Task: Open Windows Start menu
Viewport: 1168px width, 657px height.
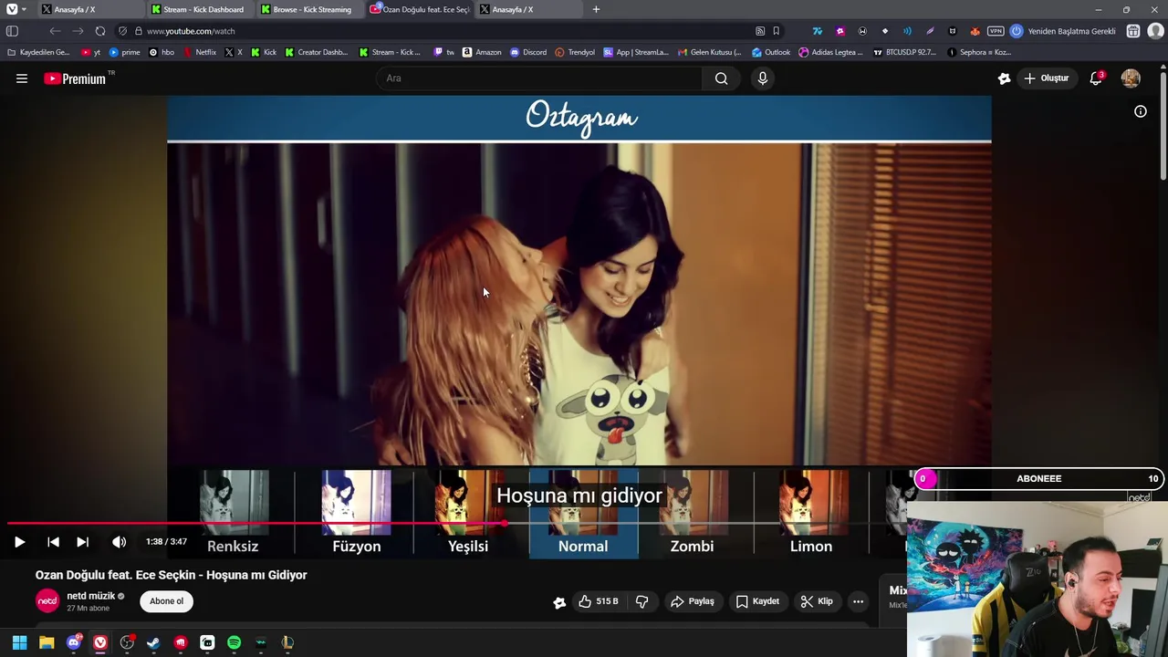Action: point(19,642)
